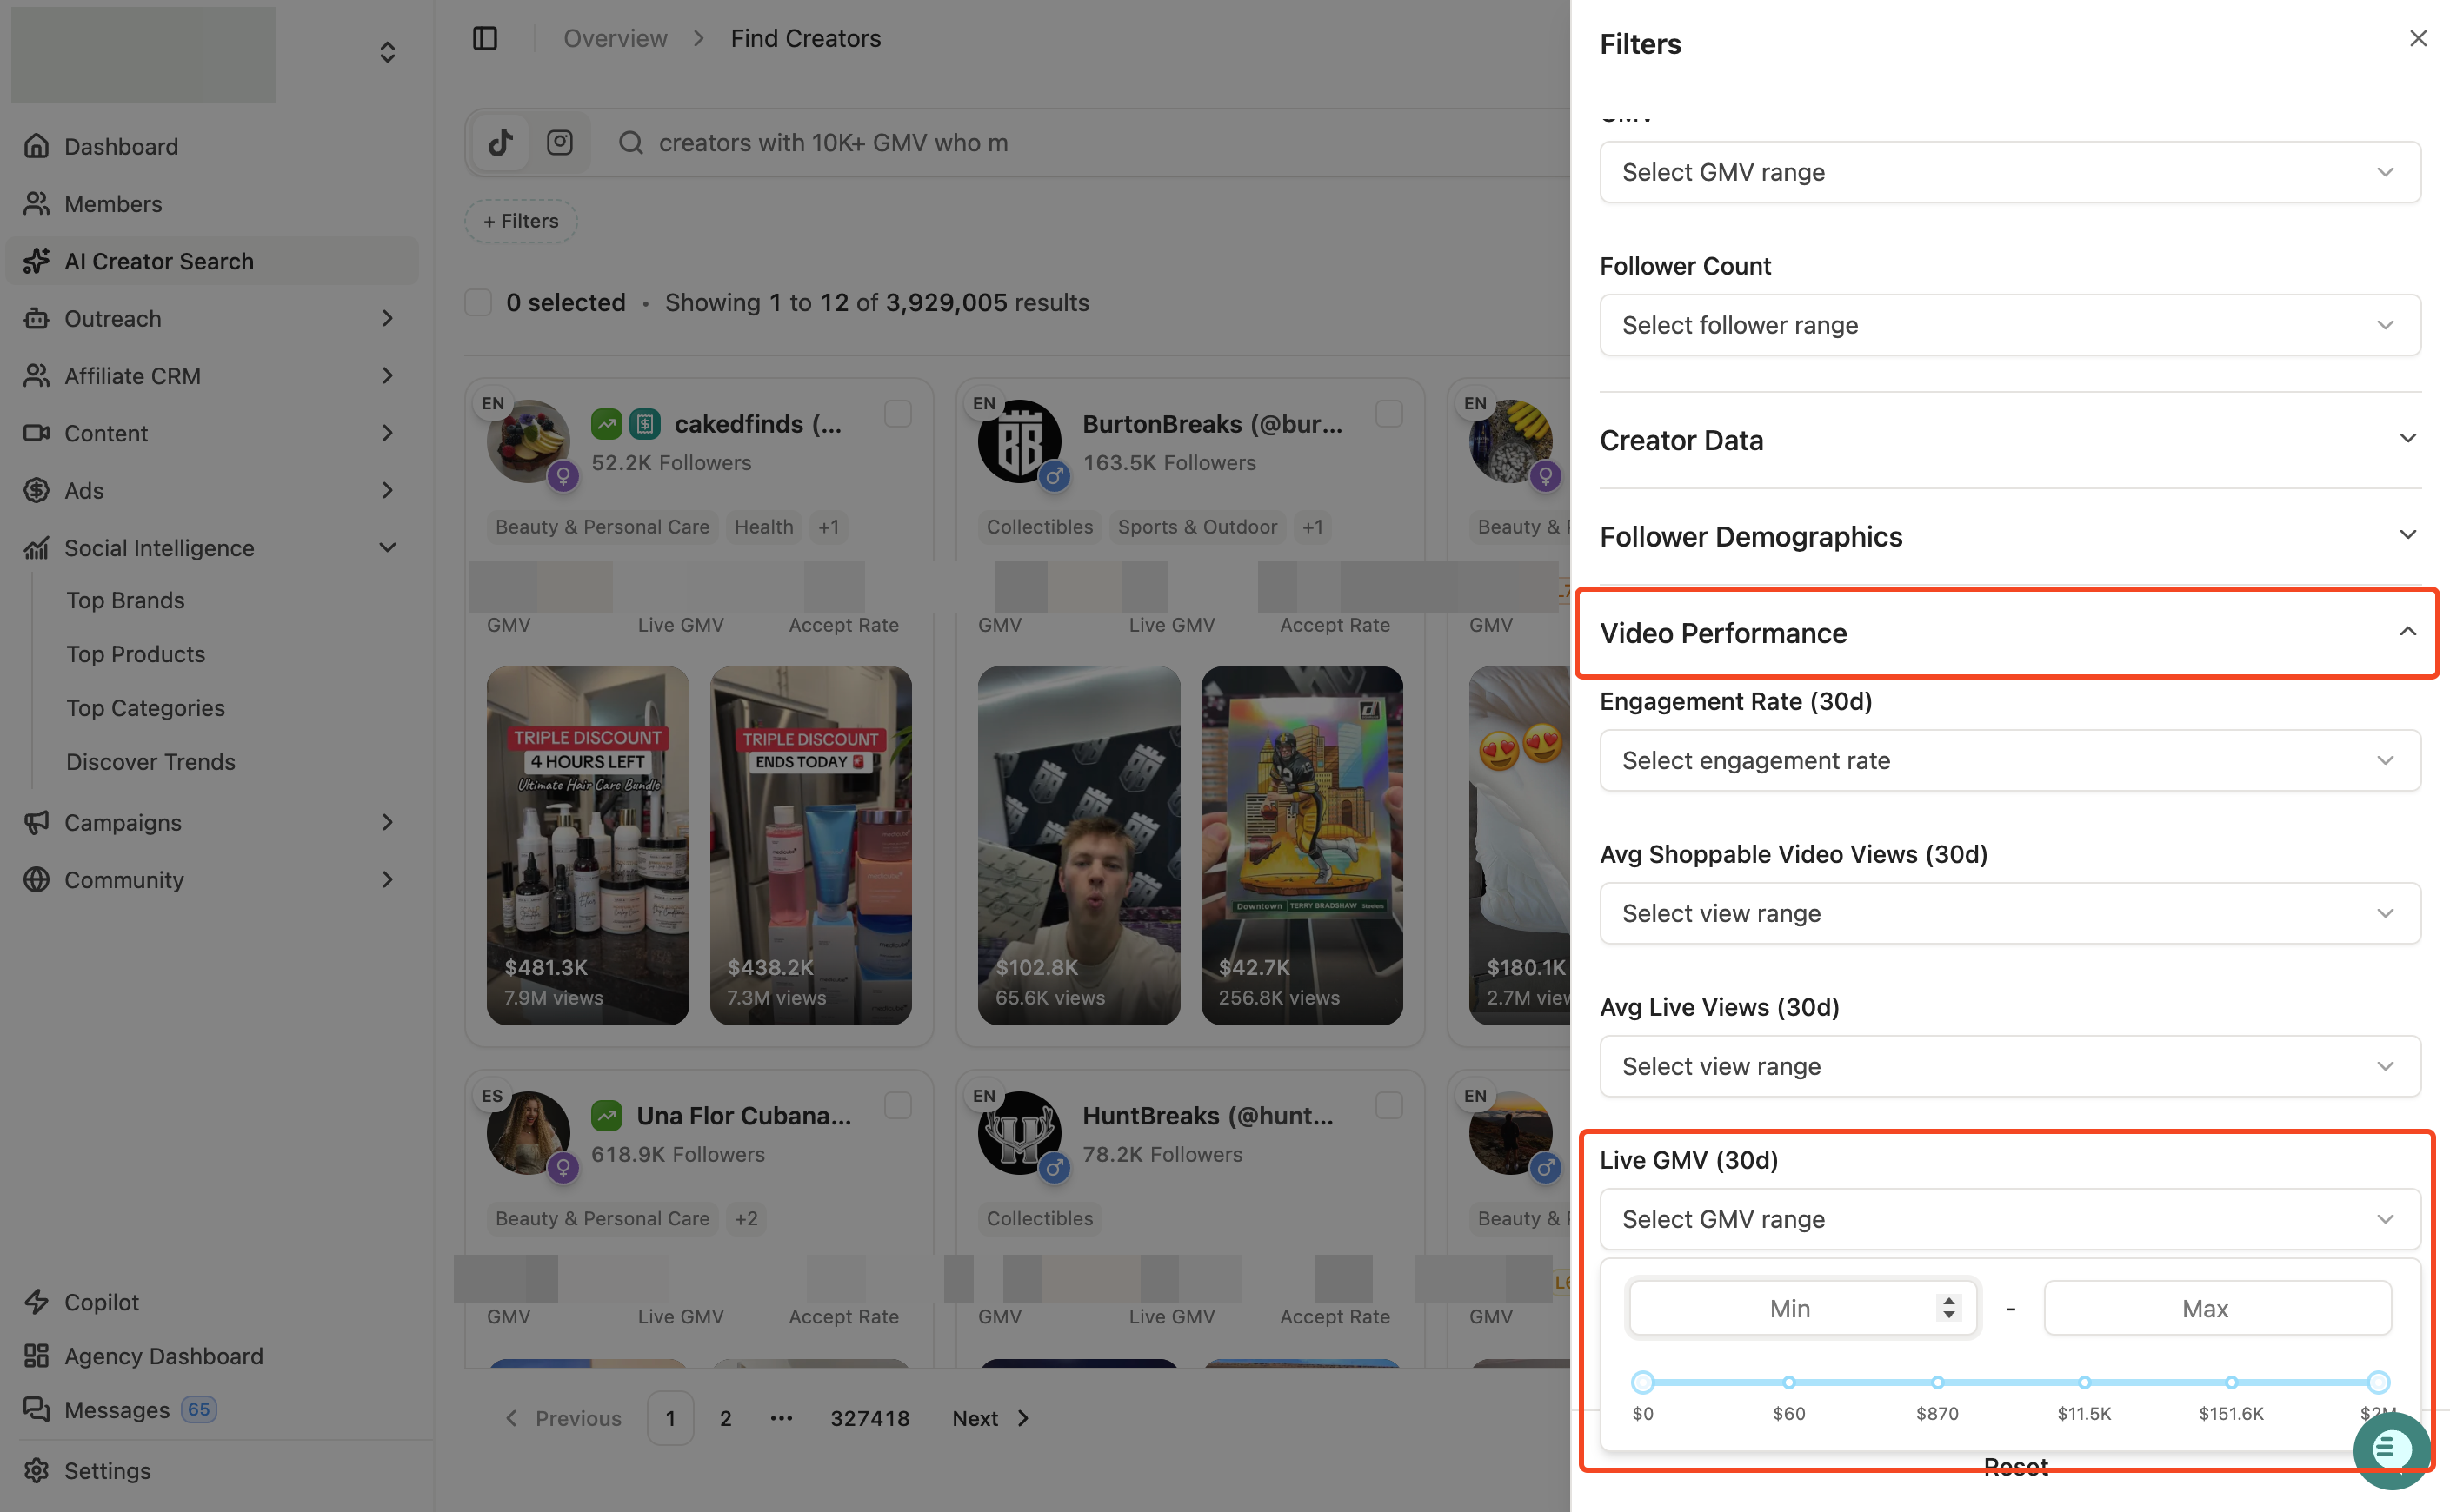Select the TikTok platform icon
This screenshot has width=2450, height=1512.
click(500, 143)
